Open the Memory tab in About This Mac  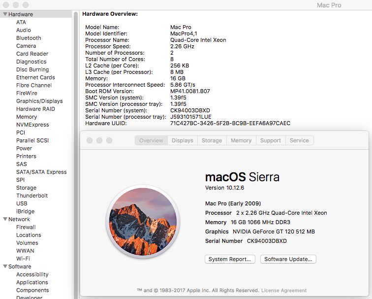pyautogui.click(x=241, y=140)
